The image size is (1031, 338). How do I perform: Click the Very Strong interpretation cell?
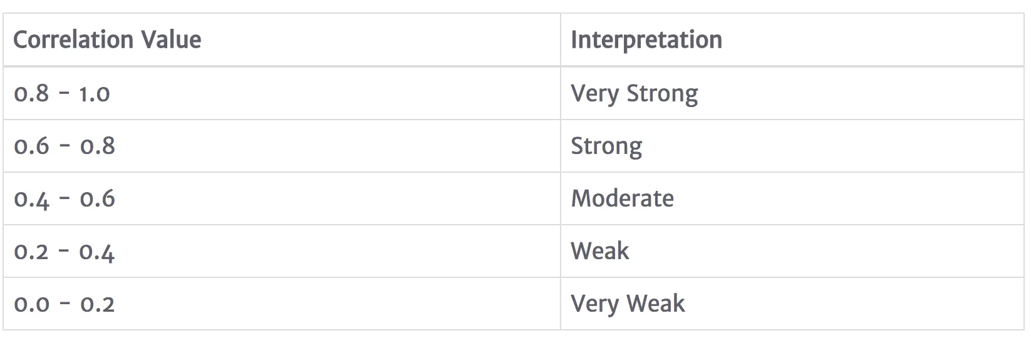(634, 94)
